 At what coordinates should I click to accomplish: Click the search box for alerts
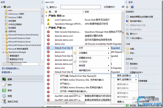80,7
